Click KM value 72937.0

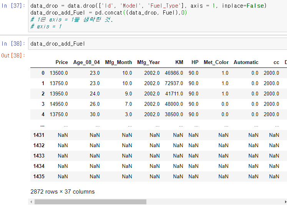(174, 83)
